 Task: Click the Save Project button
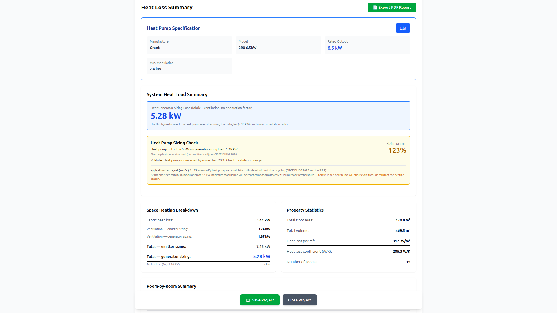[x=260, y=300]
